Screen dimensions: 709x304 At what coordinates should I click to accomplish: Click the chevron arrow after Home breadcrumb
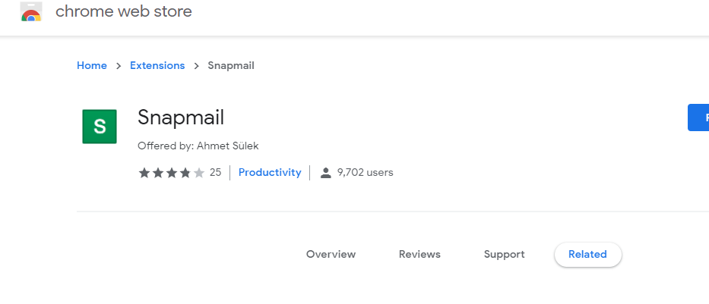[119, 66]
